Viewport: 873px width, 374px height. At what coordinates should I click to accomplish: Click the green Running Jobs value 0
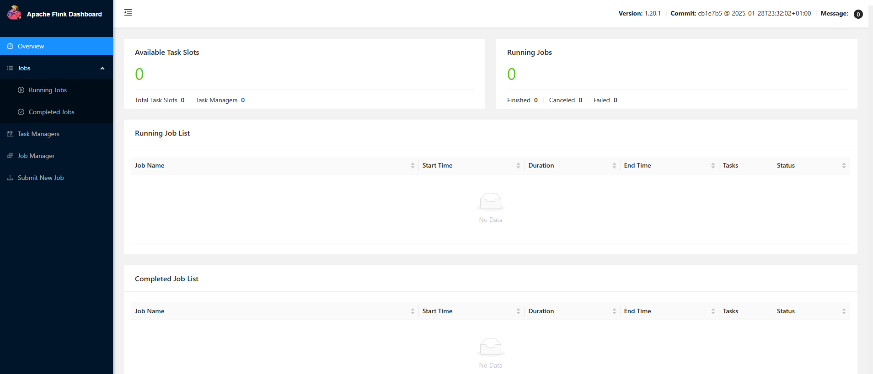point(511,74)
